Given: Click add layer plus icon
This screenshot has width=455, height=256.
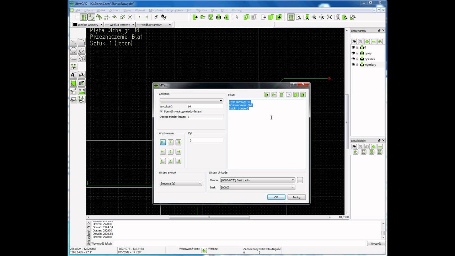Looking at the screenshot, I should pos(367,42).
